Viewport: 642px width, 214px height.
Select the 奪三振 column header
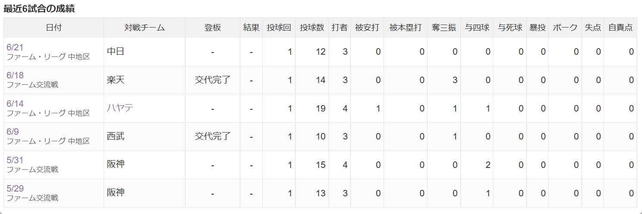click(x=444, y=28)
